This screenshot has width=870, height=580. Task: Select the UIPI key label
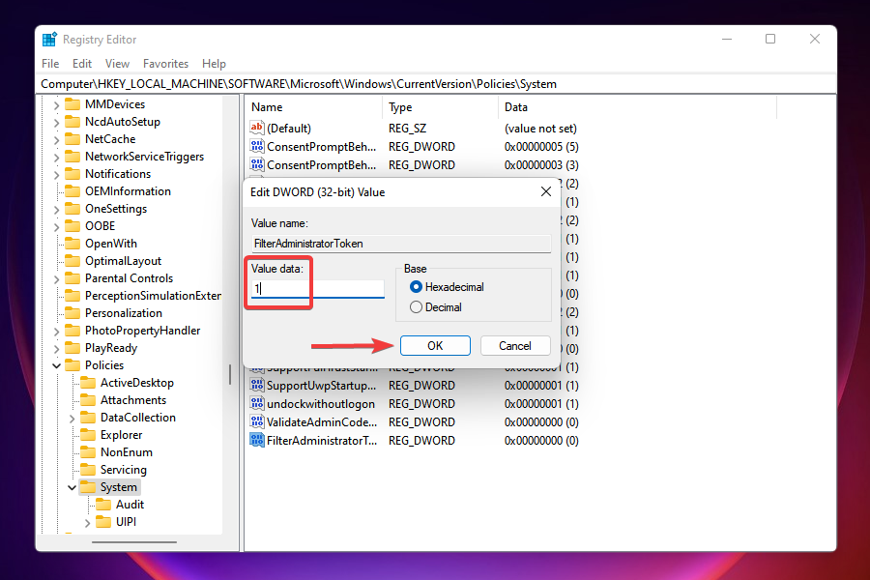(x=126, y=522)
